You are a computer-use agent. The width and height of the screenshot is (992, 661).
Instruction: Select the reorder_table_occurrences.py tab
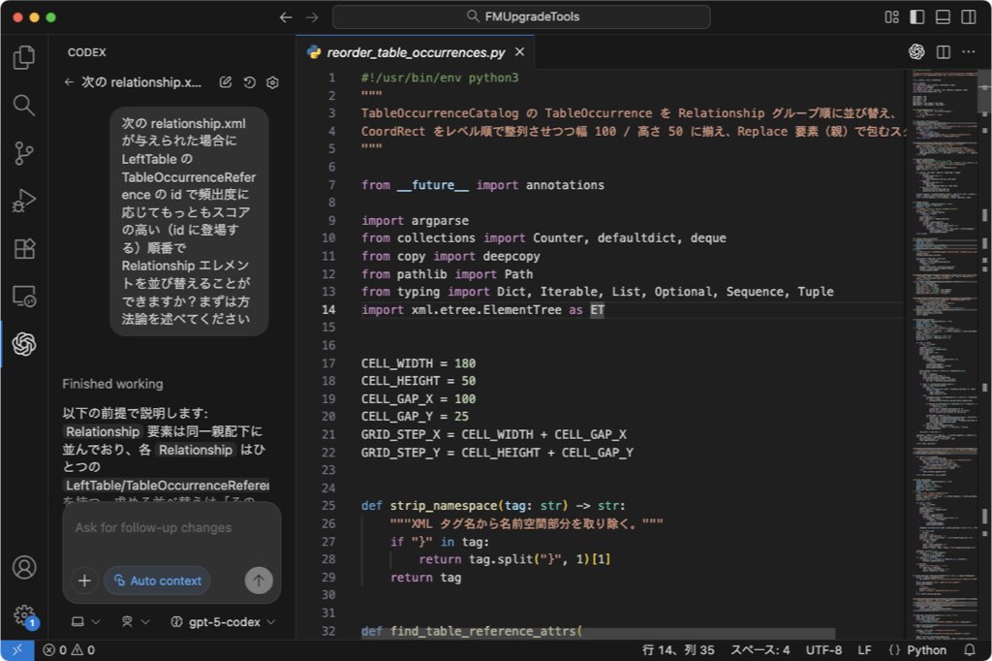coord(417,53)
